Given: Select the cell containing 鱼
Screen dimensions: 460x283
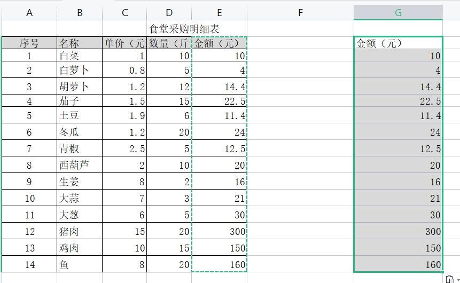Looking at the screenshot, I should [x=80, y=264].
